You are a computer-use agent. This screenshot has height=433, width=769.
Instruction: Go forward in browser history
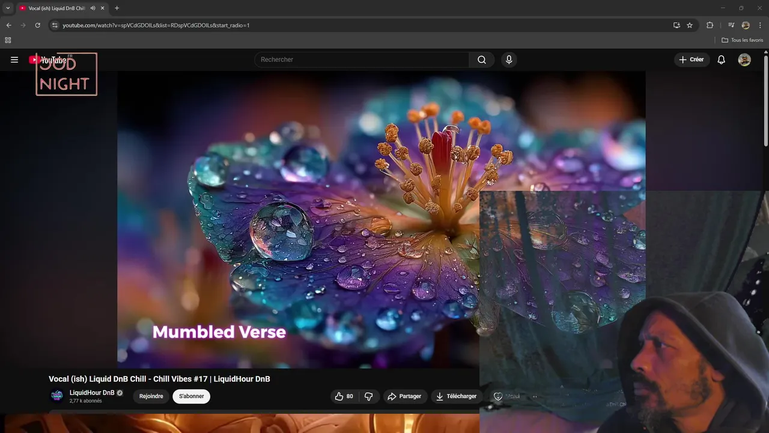pyautogui.click(x=23, y=25)
